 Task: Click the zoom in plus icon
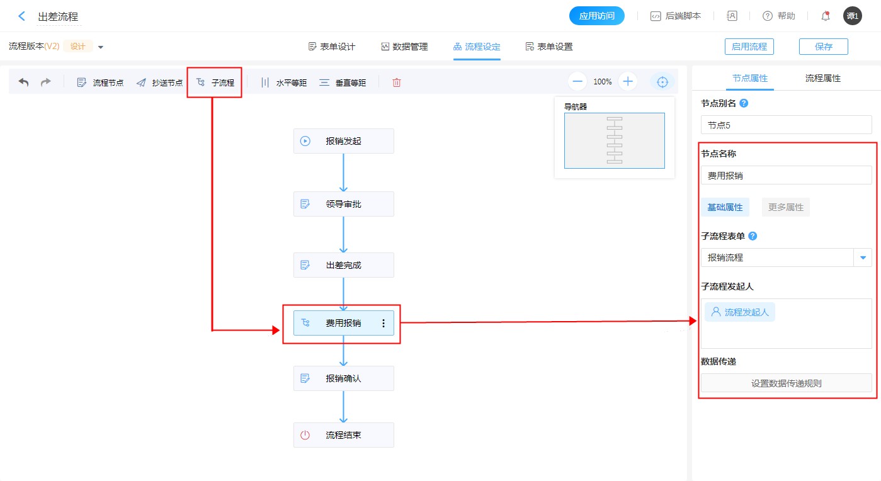(628, 82)
